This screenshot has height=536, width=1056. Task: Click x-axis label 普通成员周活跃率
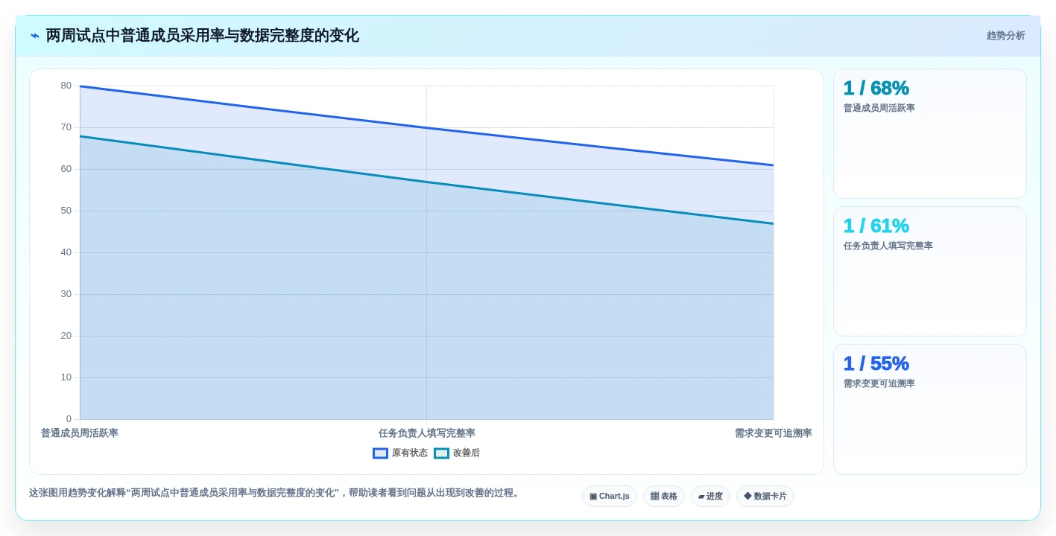click(80, 433)
